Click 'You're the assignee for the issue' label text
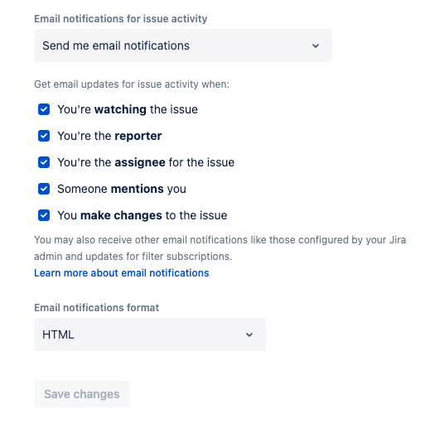The height and width of the screenshot is (423, 430). tap(146, 162)
